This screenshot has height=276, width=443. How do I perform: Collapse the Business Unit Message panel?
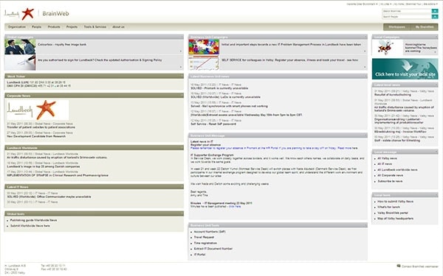[365, 135]
